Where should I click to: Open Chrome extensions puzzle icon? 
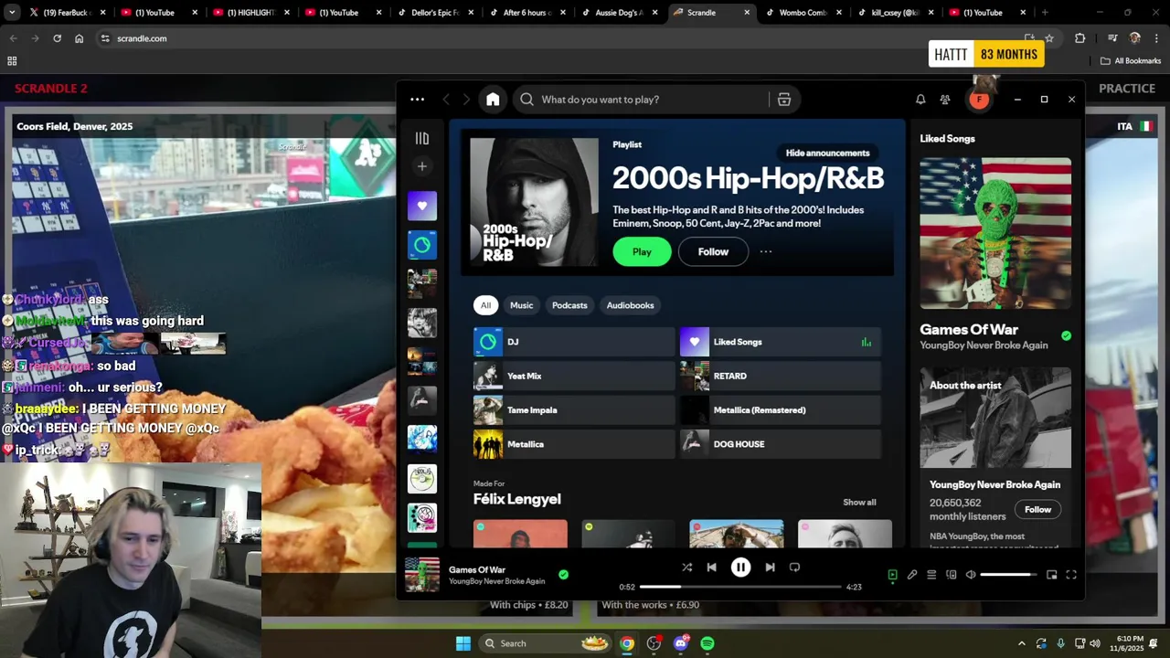tap(1080, 38)
